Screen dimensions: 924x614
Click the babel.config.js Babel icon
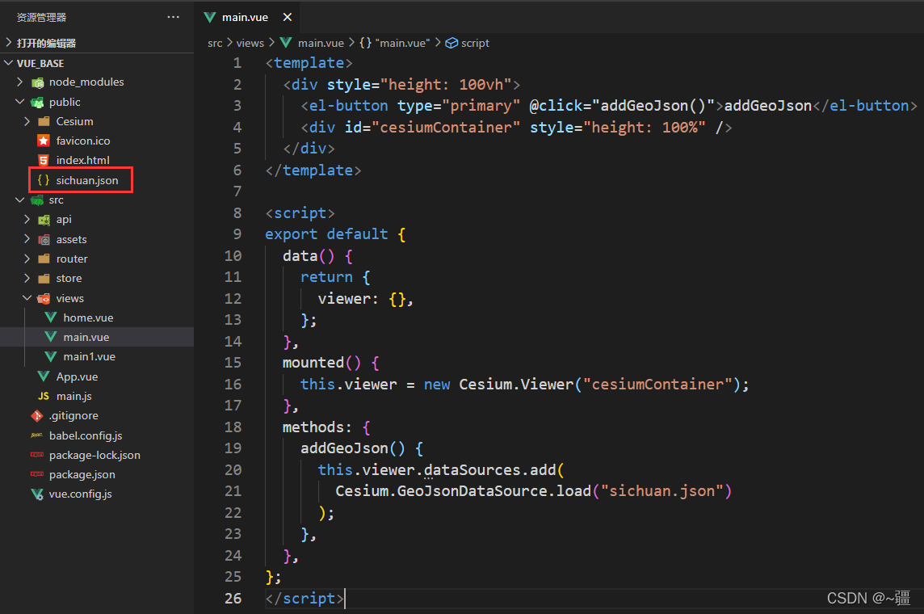pos(37,435)
